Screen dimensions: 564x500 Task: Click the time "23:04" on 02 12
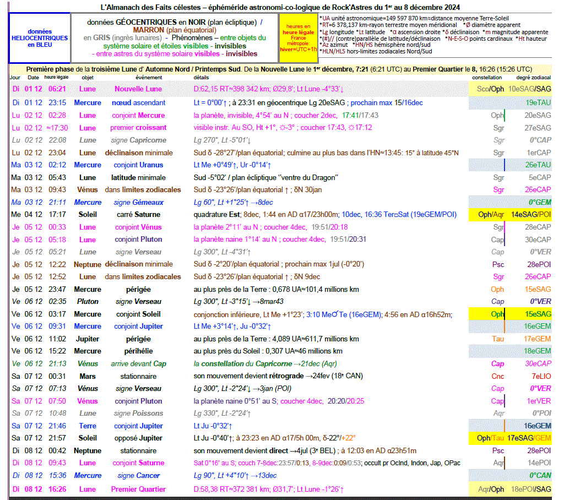click(57, 153)
